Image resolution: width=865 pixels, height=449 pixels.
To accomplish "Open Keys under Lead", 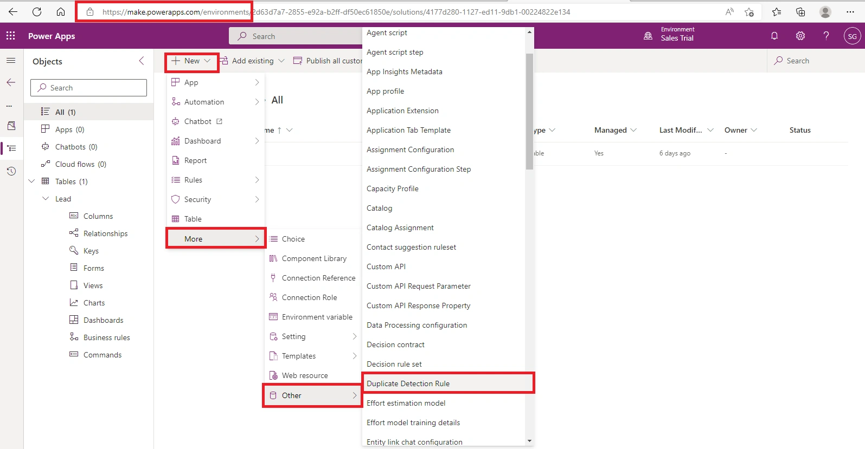I will pyautogui.click(x=91, y=251).
